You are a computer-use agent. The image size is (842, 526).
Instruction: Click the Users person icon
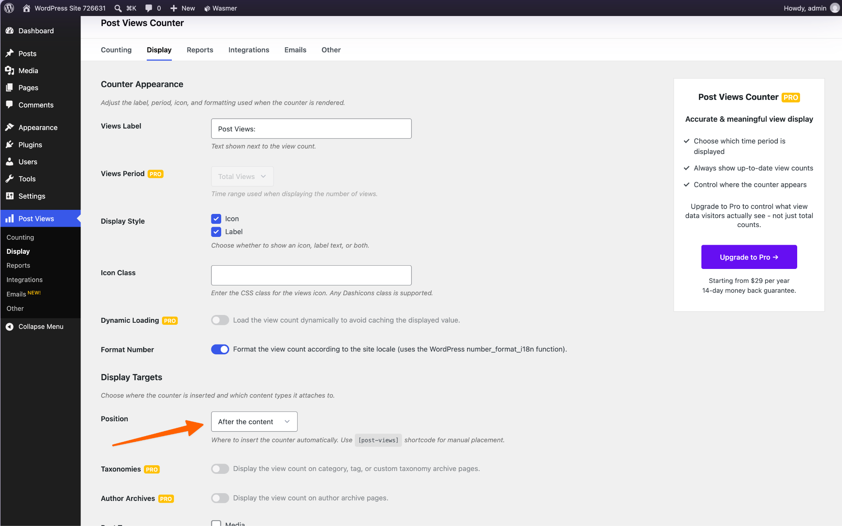pyautogui.click(x=9, y=162)
